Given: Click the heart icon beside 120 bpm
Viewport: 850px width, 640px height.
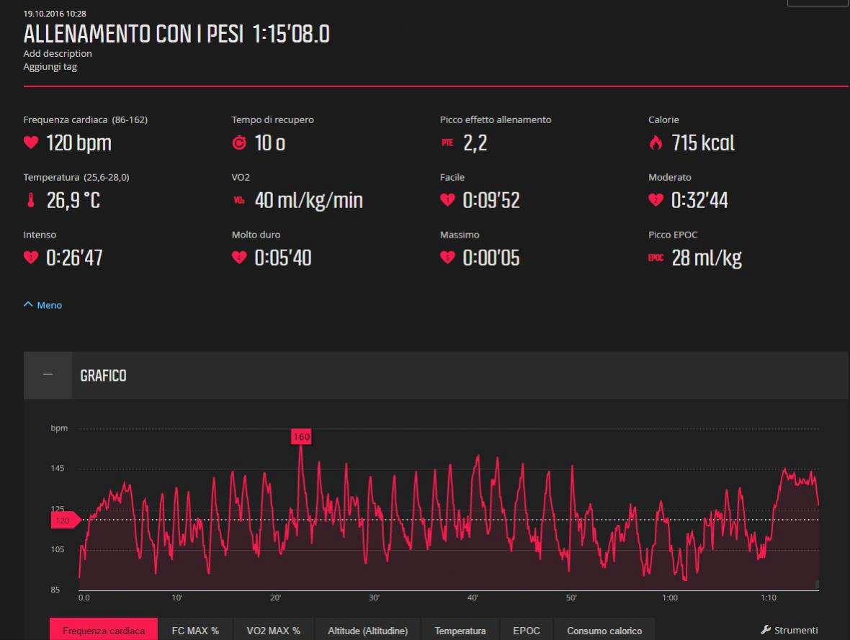Looking at the screenshot, I should 30,143.
